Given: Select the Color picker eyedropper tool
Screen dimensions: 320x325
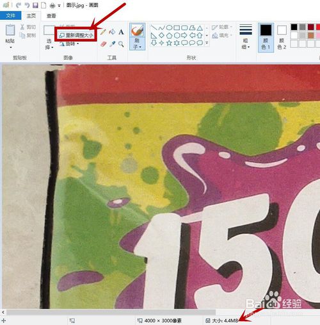Looking at the screenshot, I should 112,44.
